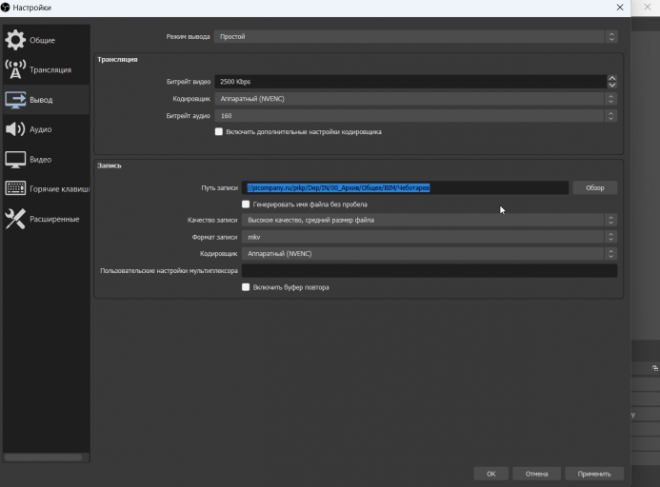Viewport: 660px width, 487px height.
Task: Close the background OBS main window
Action: tap(648, 8)
